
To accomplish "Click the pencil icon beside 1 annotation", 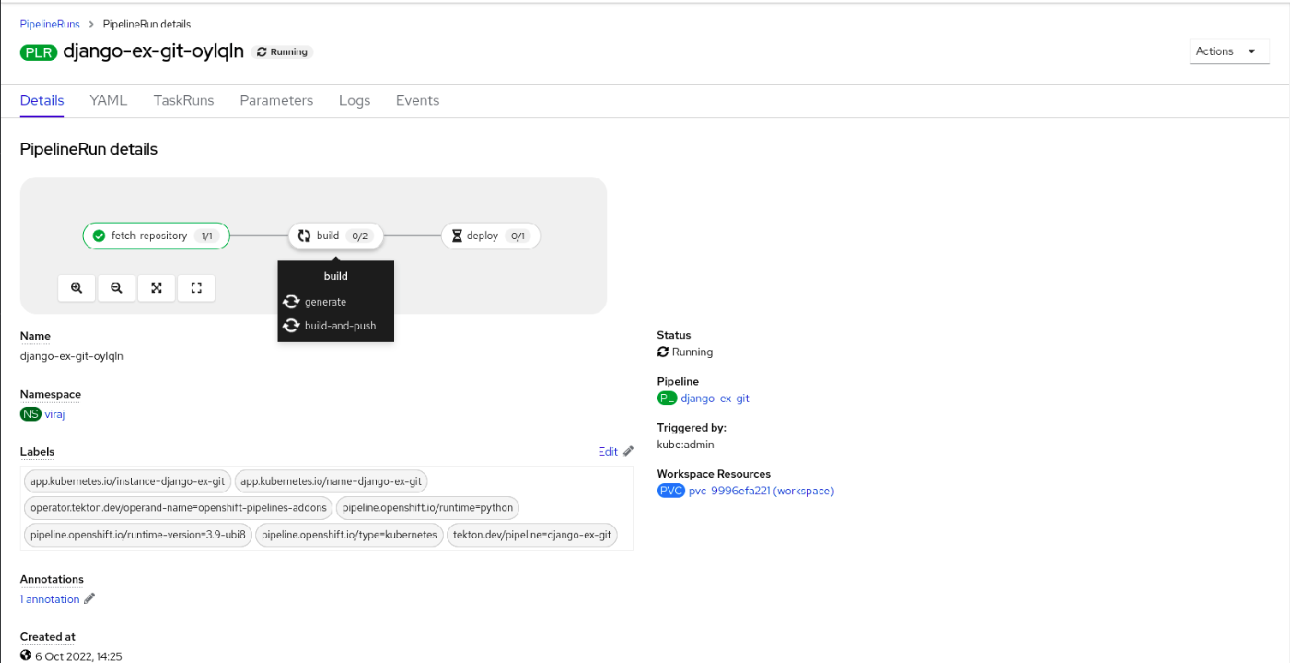I will pos(89,599).
